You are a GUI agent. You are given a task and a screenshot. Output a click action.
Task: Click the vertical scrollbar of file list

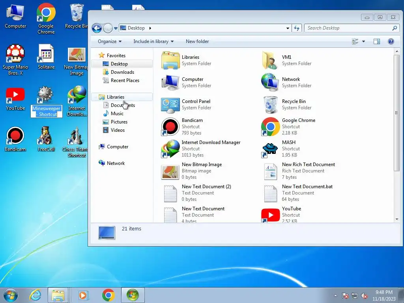[x=397, y=112]
